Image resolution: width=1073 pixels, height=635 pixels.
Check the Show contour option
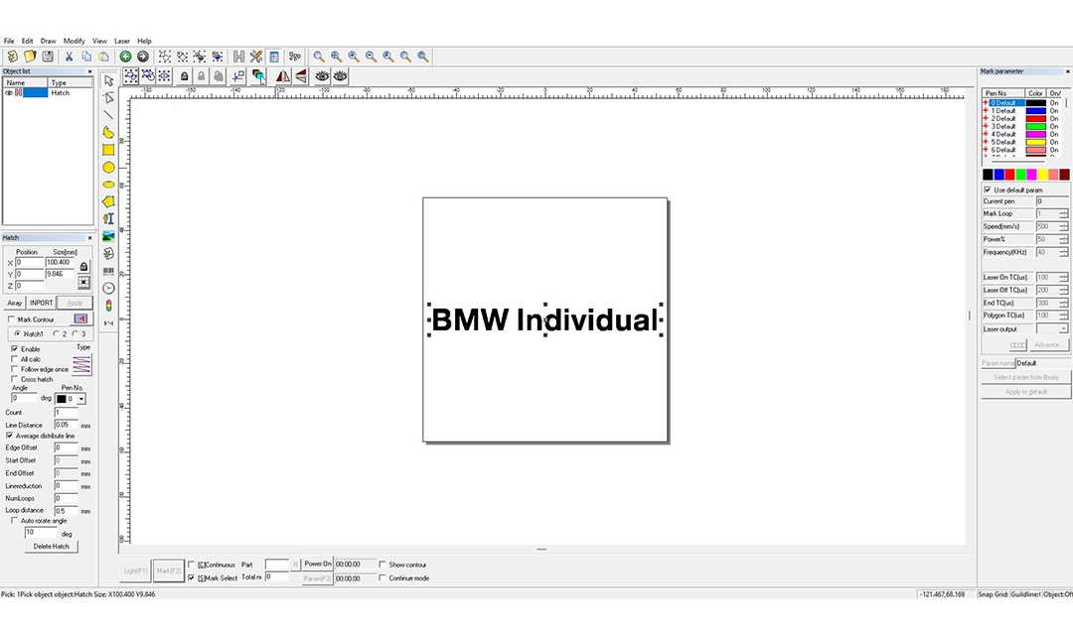[x=383, y=565]
